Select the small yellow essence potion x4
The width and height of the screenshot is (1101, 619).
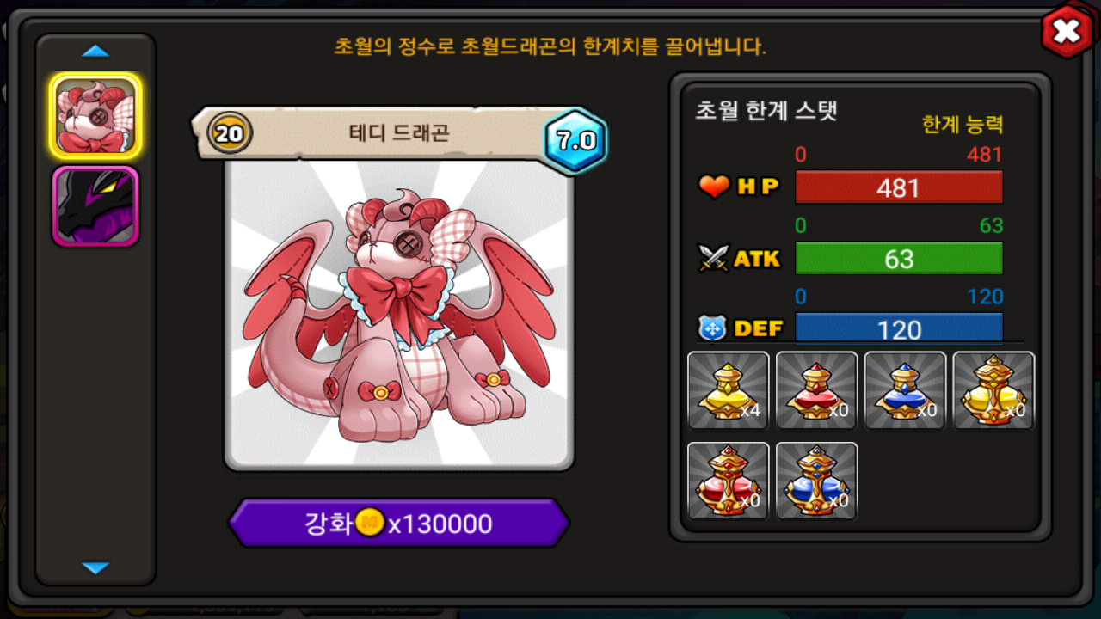pyautogui.click(x=729, y=390)
